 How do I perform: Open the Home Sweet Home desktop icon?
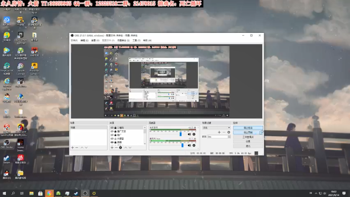[x=21, y=146]
